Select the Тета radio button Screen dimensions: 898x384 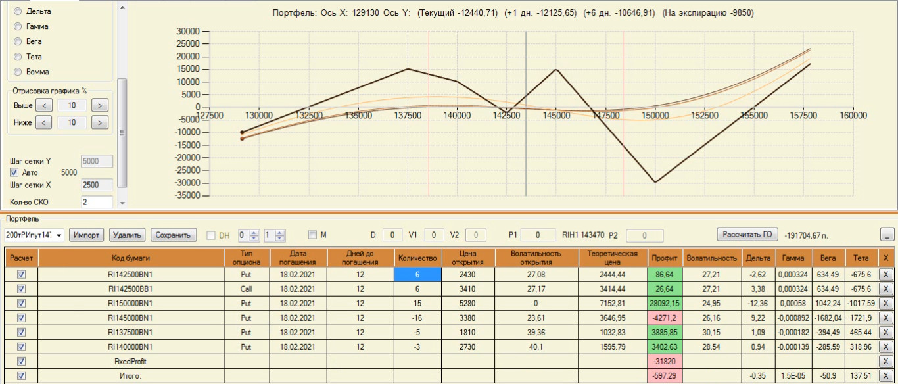(18, 57)
